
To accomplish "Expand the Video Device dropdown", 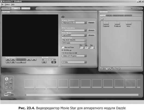I will click(85, 23).
